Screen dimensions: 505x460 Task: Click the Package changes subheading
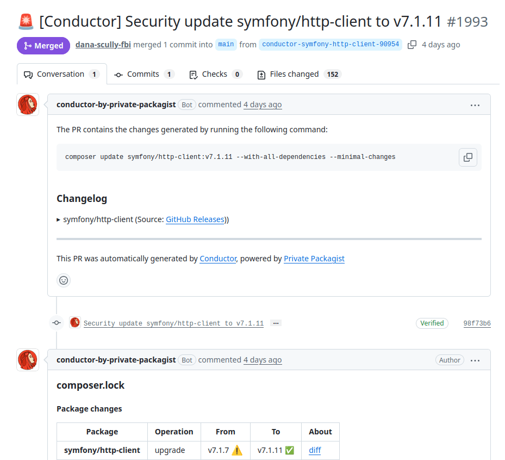coord(89,409)
